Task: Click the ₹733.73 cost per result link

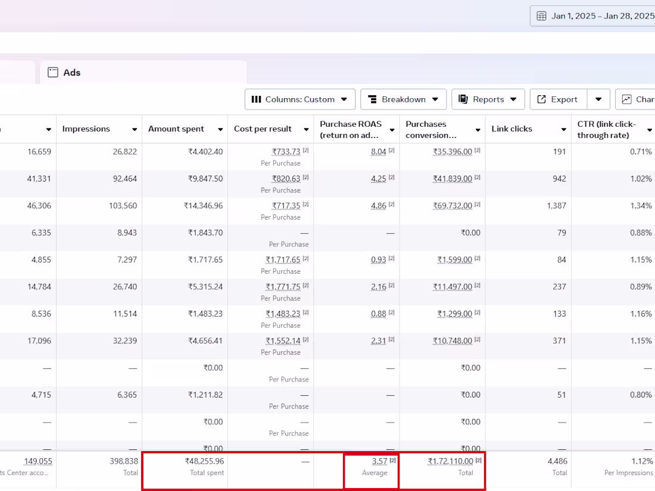Action: point(286,152)
